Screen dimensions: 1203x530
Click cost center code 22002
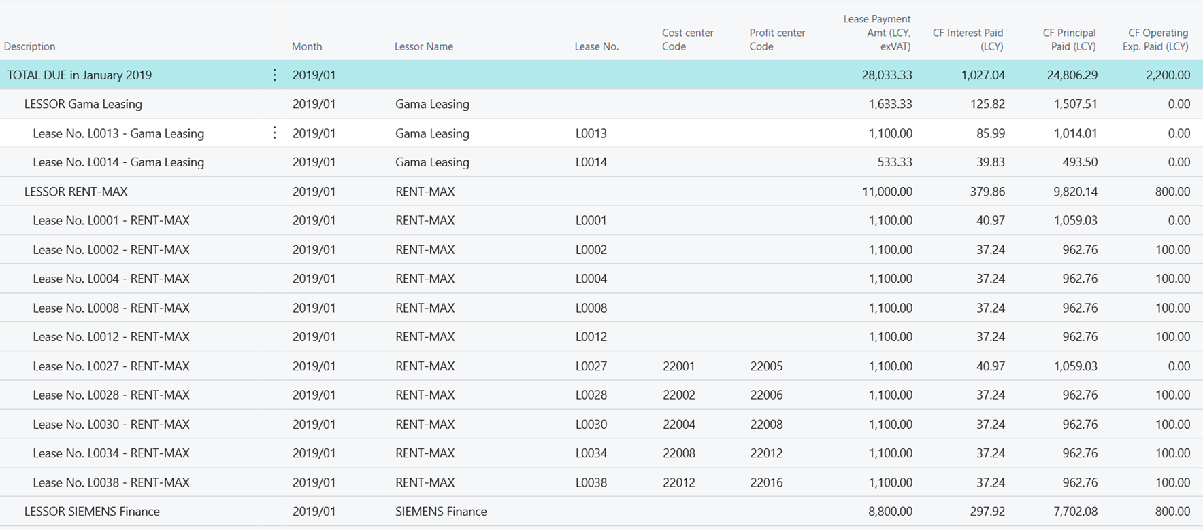(x=678, y=395)
